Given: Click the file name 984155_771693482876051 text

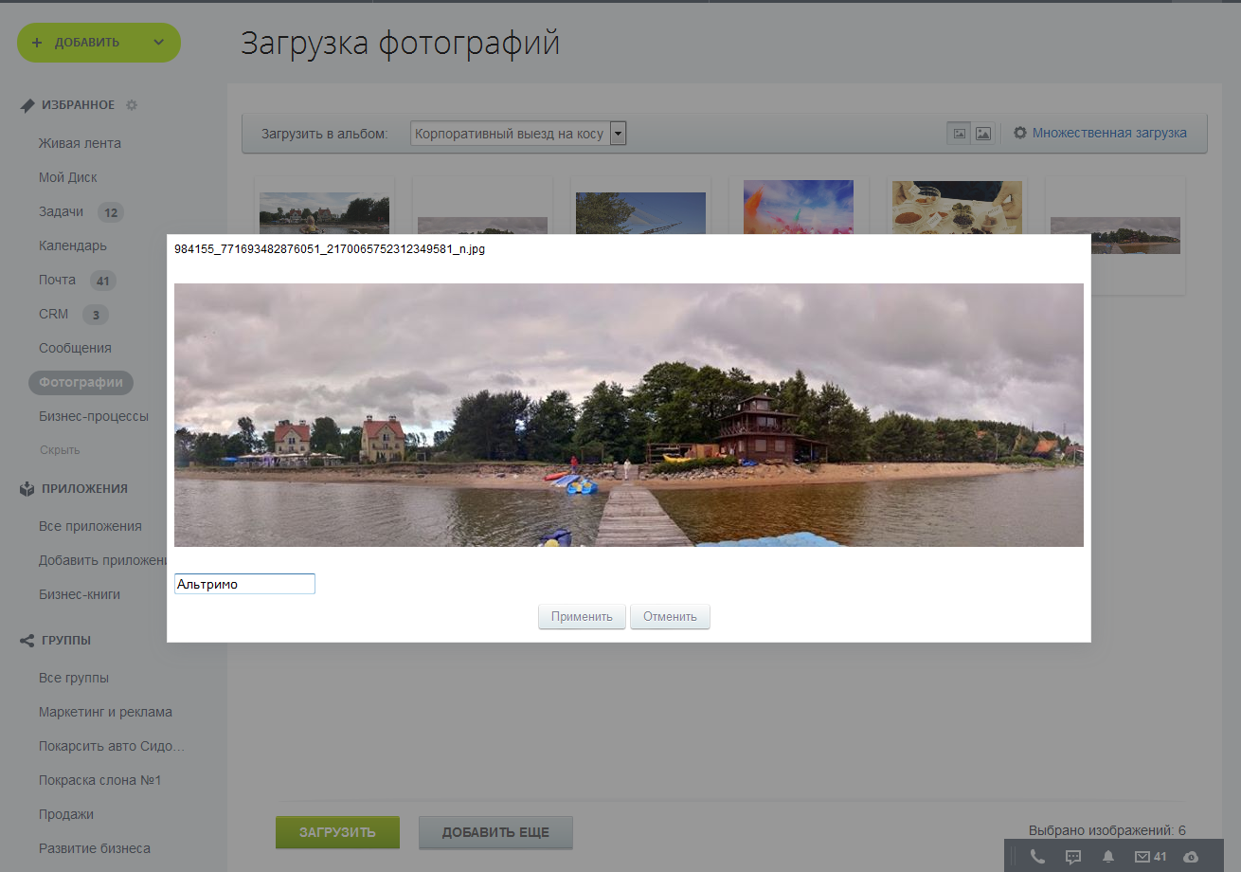Looking at the screenshot, I should [330, 249].
